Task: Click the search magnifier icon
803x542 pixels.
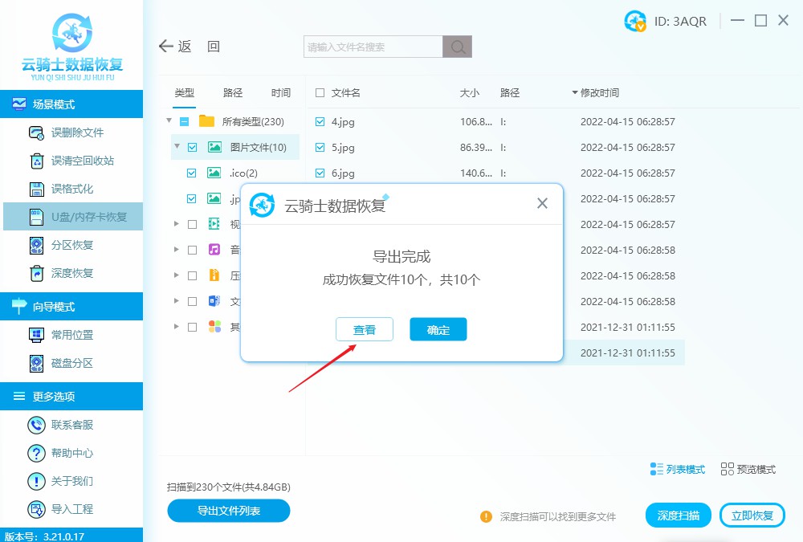Action: [458, 47]
